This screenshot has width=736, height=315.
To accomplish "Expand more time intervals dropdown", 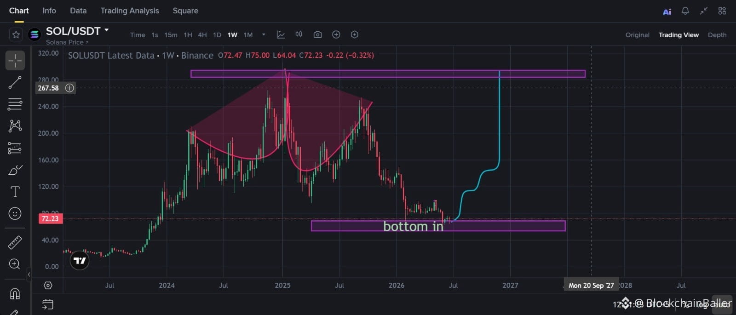I will (264, 34).
